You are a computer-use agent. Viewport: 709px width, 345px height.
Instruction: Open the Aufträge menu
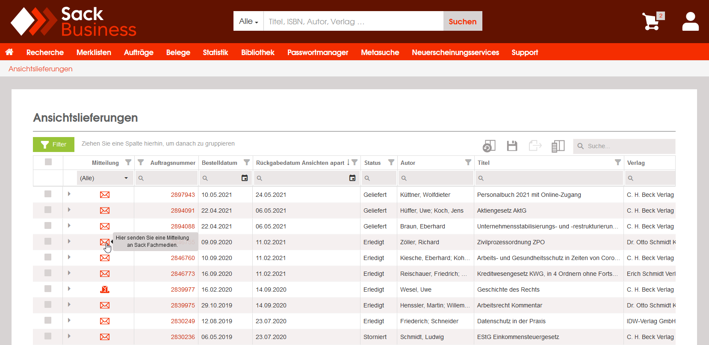point(139,52)
